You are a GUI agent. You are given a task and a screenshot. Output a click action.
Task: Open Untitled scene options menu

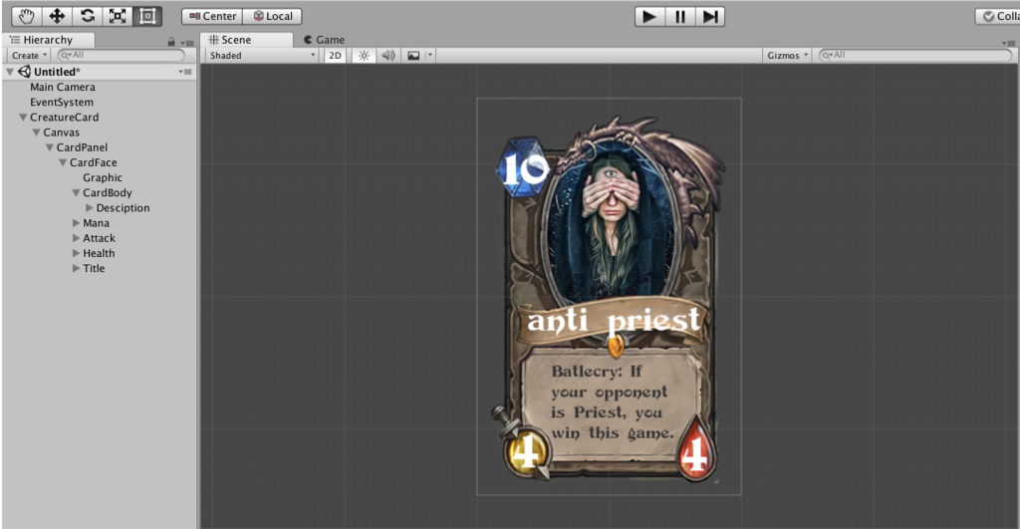coord(185,72)
